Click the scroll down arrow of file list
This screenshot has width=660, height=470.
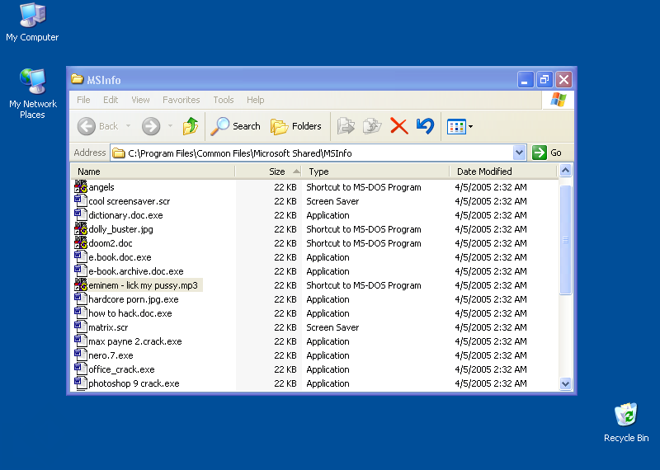[565, 383]
